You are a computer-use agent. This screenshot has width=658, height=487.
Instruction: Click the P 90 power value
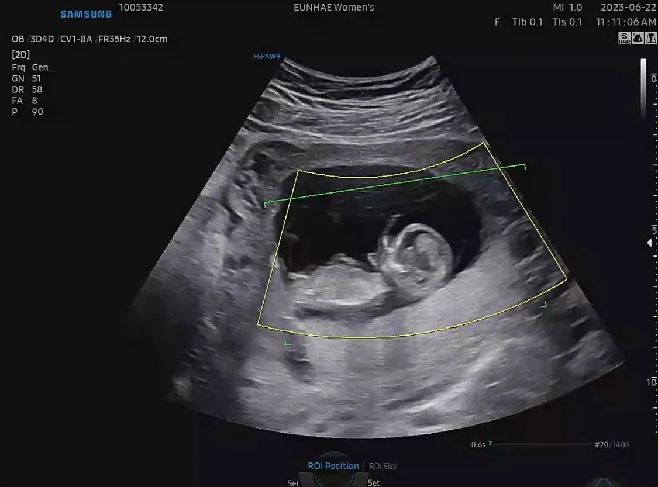(x=27, y=112)
